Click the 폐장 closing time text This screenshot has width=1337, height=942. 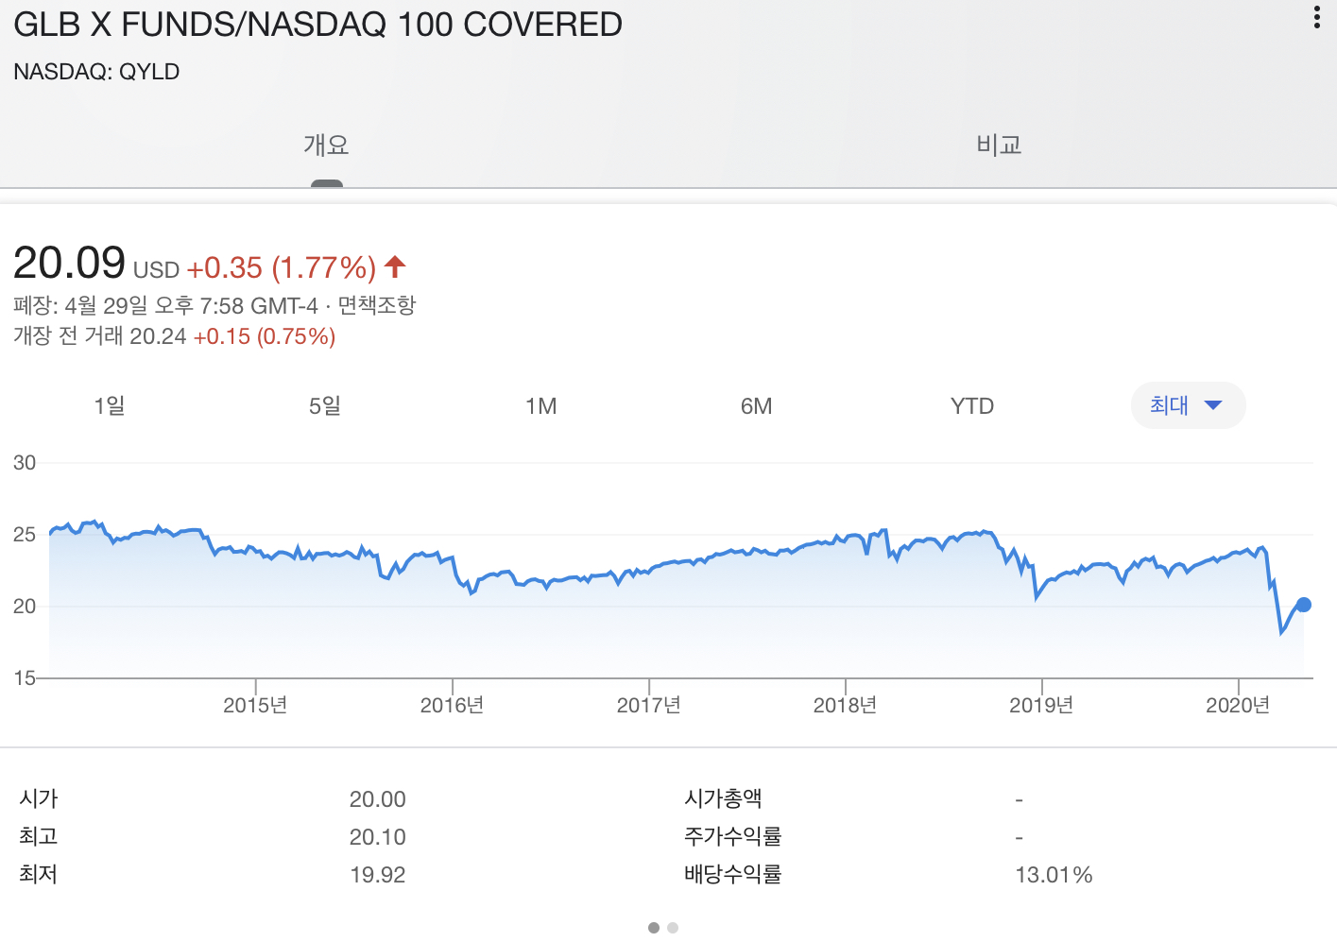[165, 305]
